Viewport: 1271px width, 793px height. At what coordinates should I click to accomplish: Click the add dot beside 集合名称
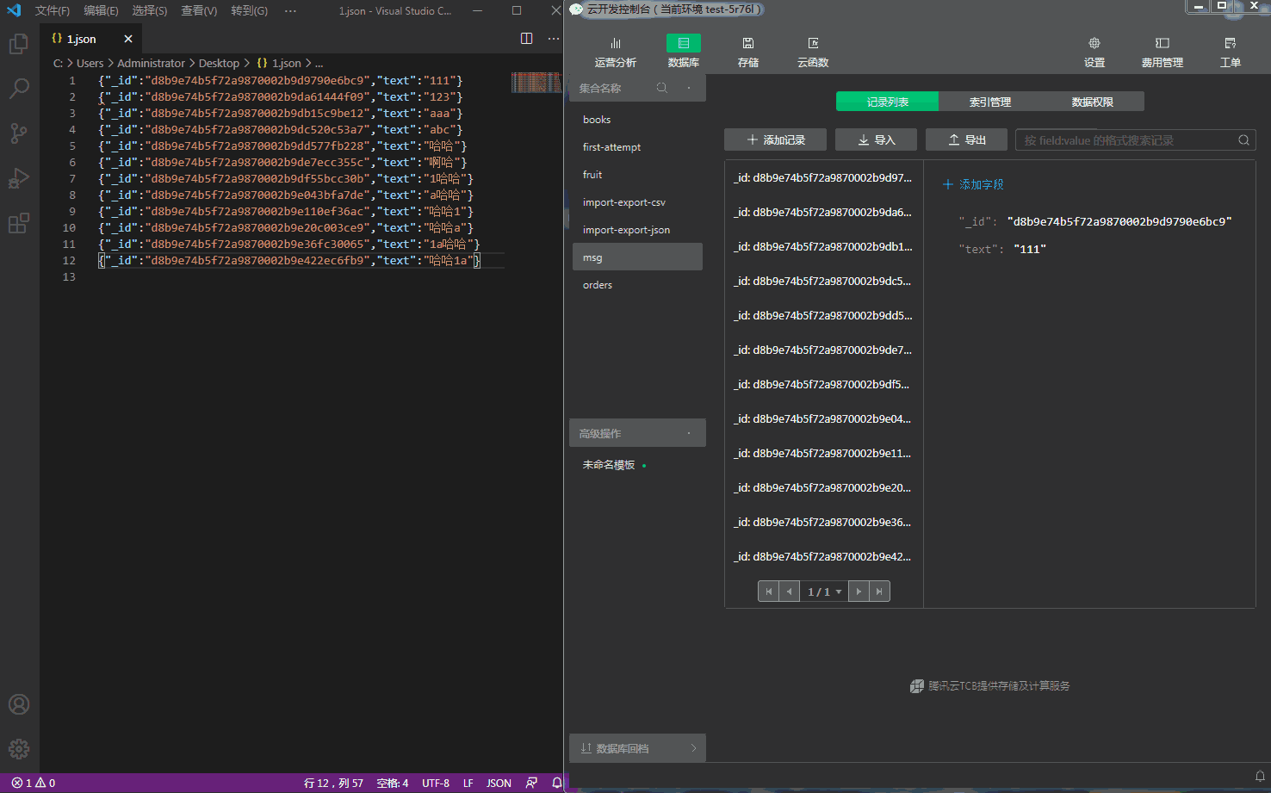(x=689, y=88)
